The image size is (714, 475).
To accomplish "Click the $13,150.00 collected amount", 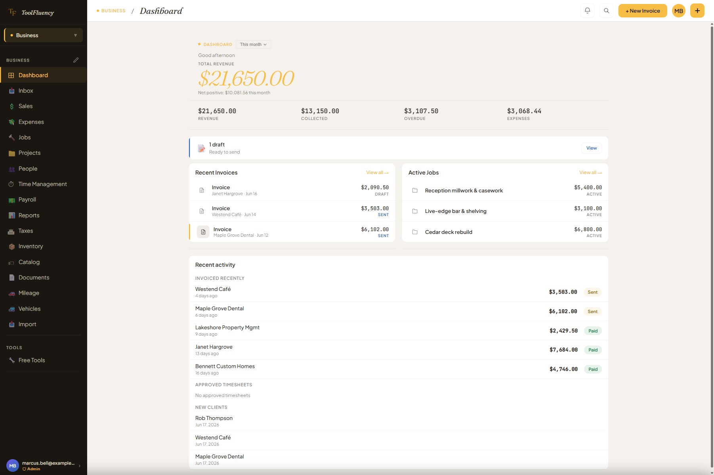I will pyautogui.click(x=320, y=111).
